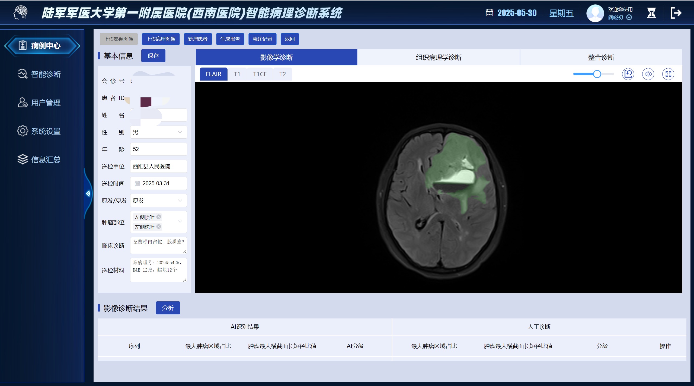Open the user account dropdown chevron
The width and height of the screenshot is (694, 386).
(629, 18)
